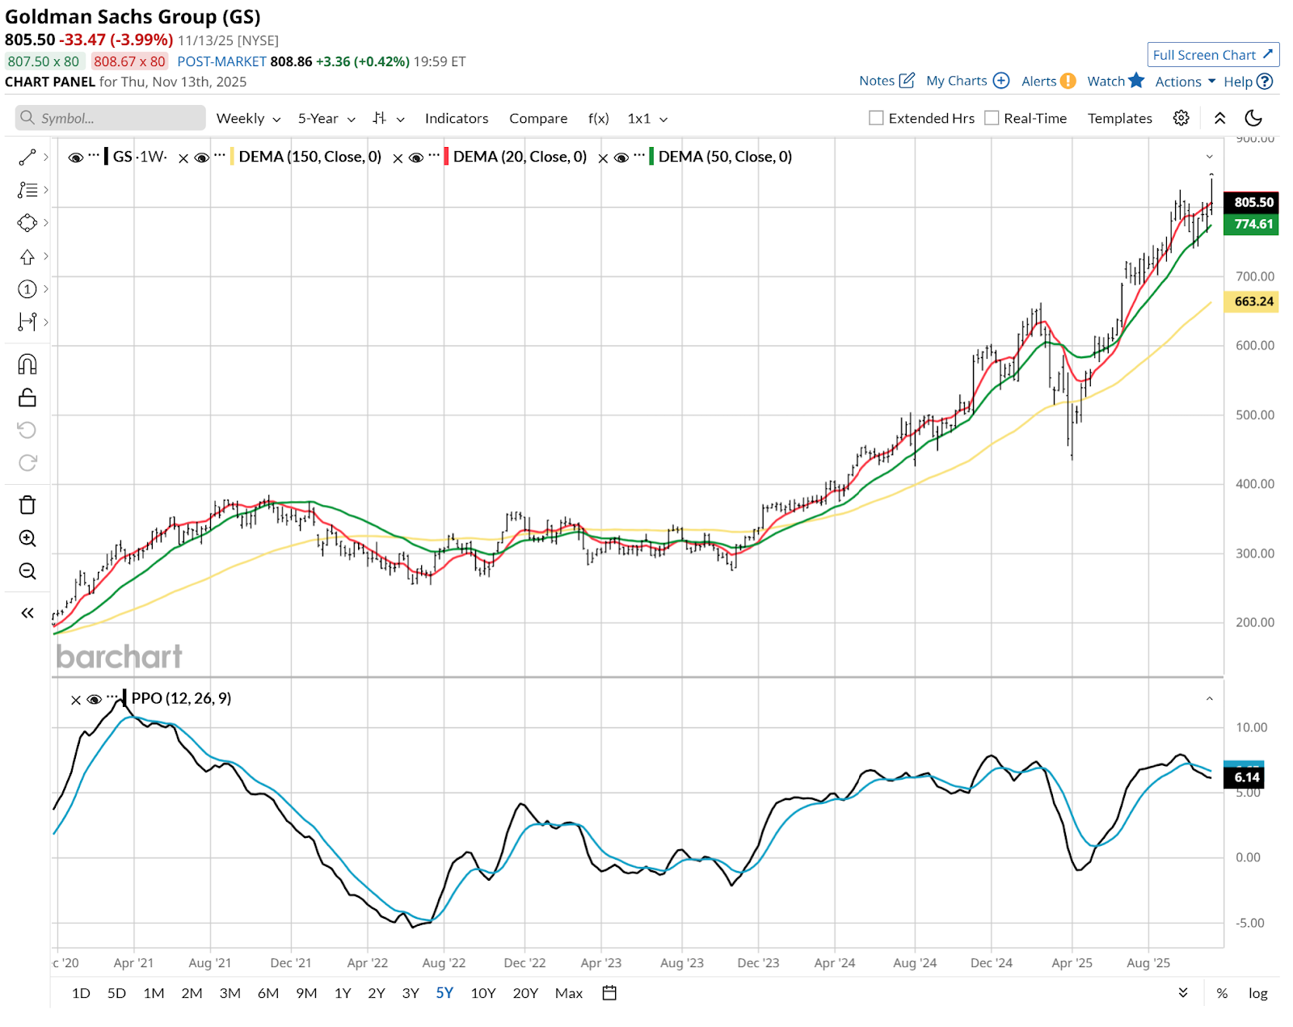This screenshot has width=1293, height=1027.
Task: Click the double up-chevron collapse header icon
Action: (x=1220, y=118)
